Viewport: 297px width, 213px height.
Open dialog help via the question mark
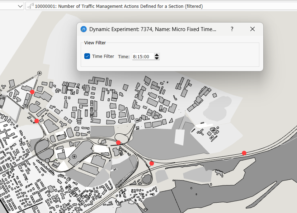tap(232, 29)
